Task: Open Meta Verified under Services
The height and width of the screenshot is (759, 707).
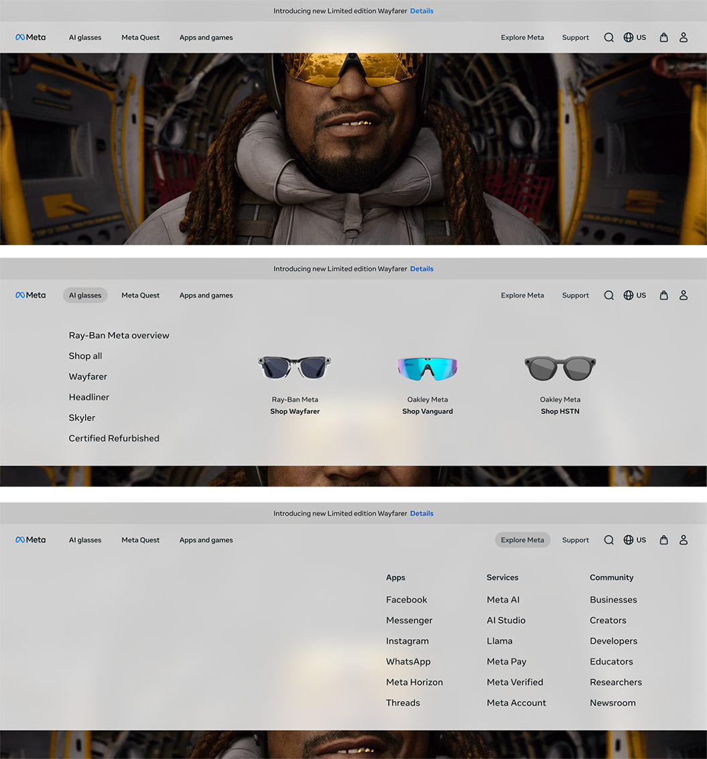Action: coord(515,682)
